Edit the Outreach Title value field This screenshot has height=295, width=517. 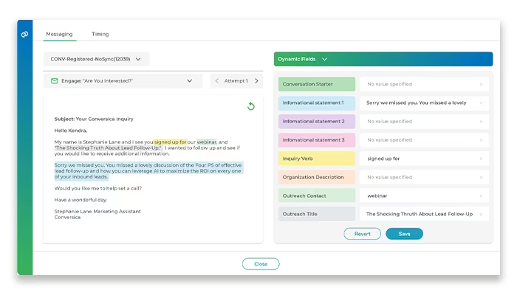[x=424, y=214]
